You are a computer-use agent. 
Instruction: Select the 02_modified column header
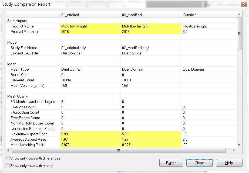151,15
